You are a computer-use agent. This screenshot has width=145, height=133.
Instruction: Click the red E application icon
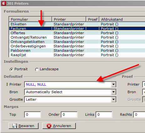[x=3, y=3]
